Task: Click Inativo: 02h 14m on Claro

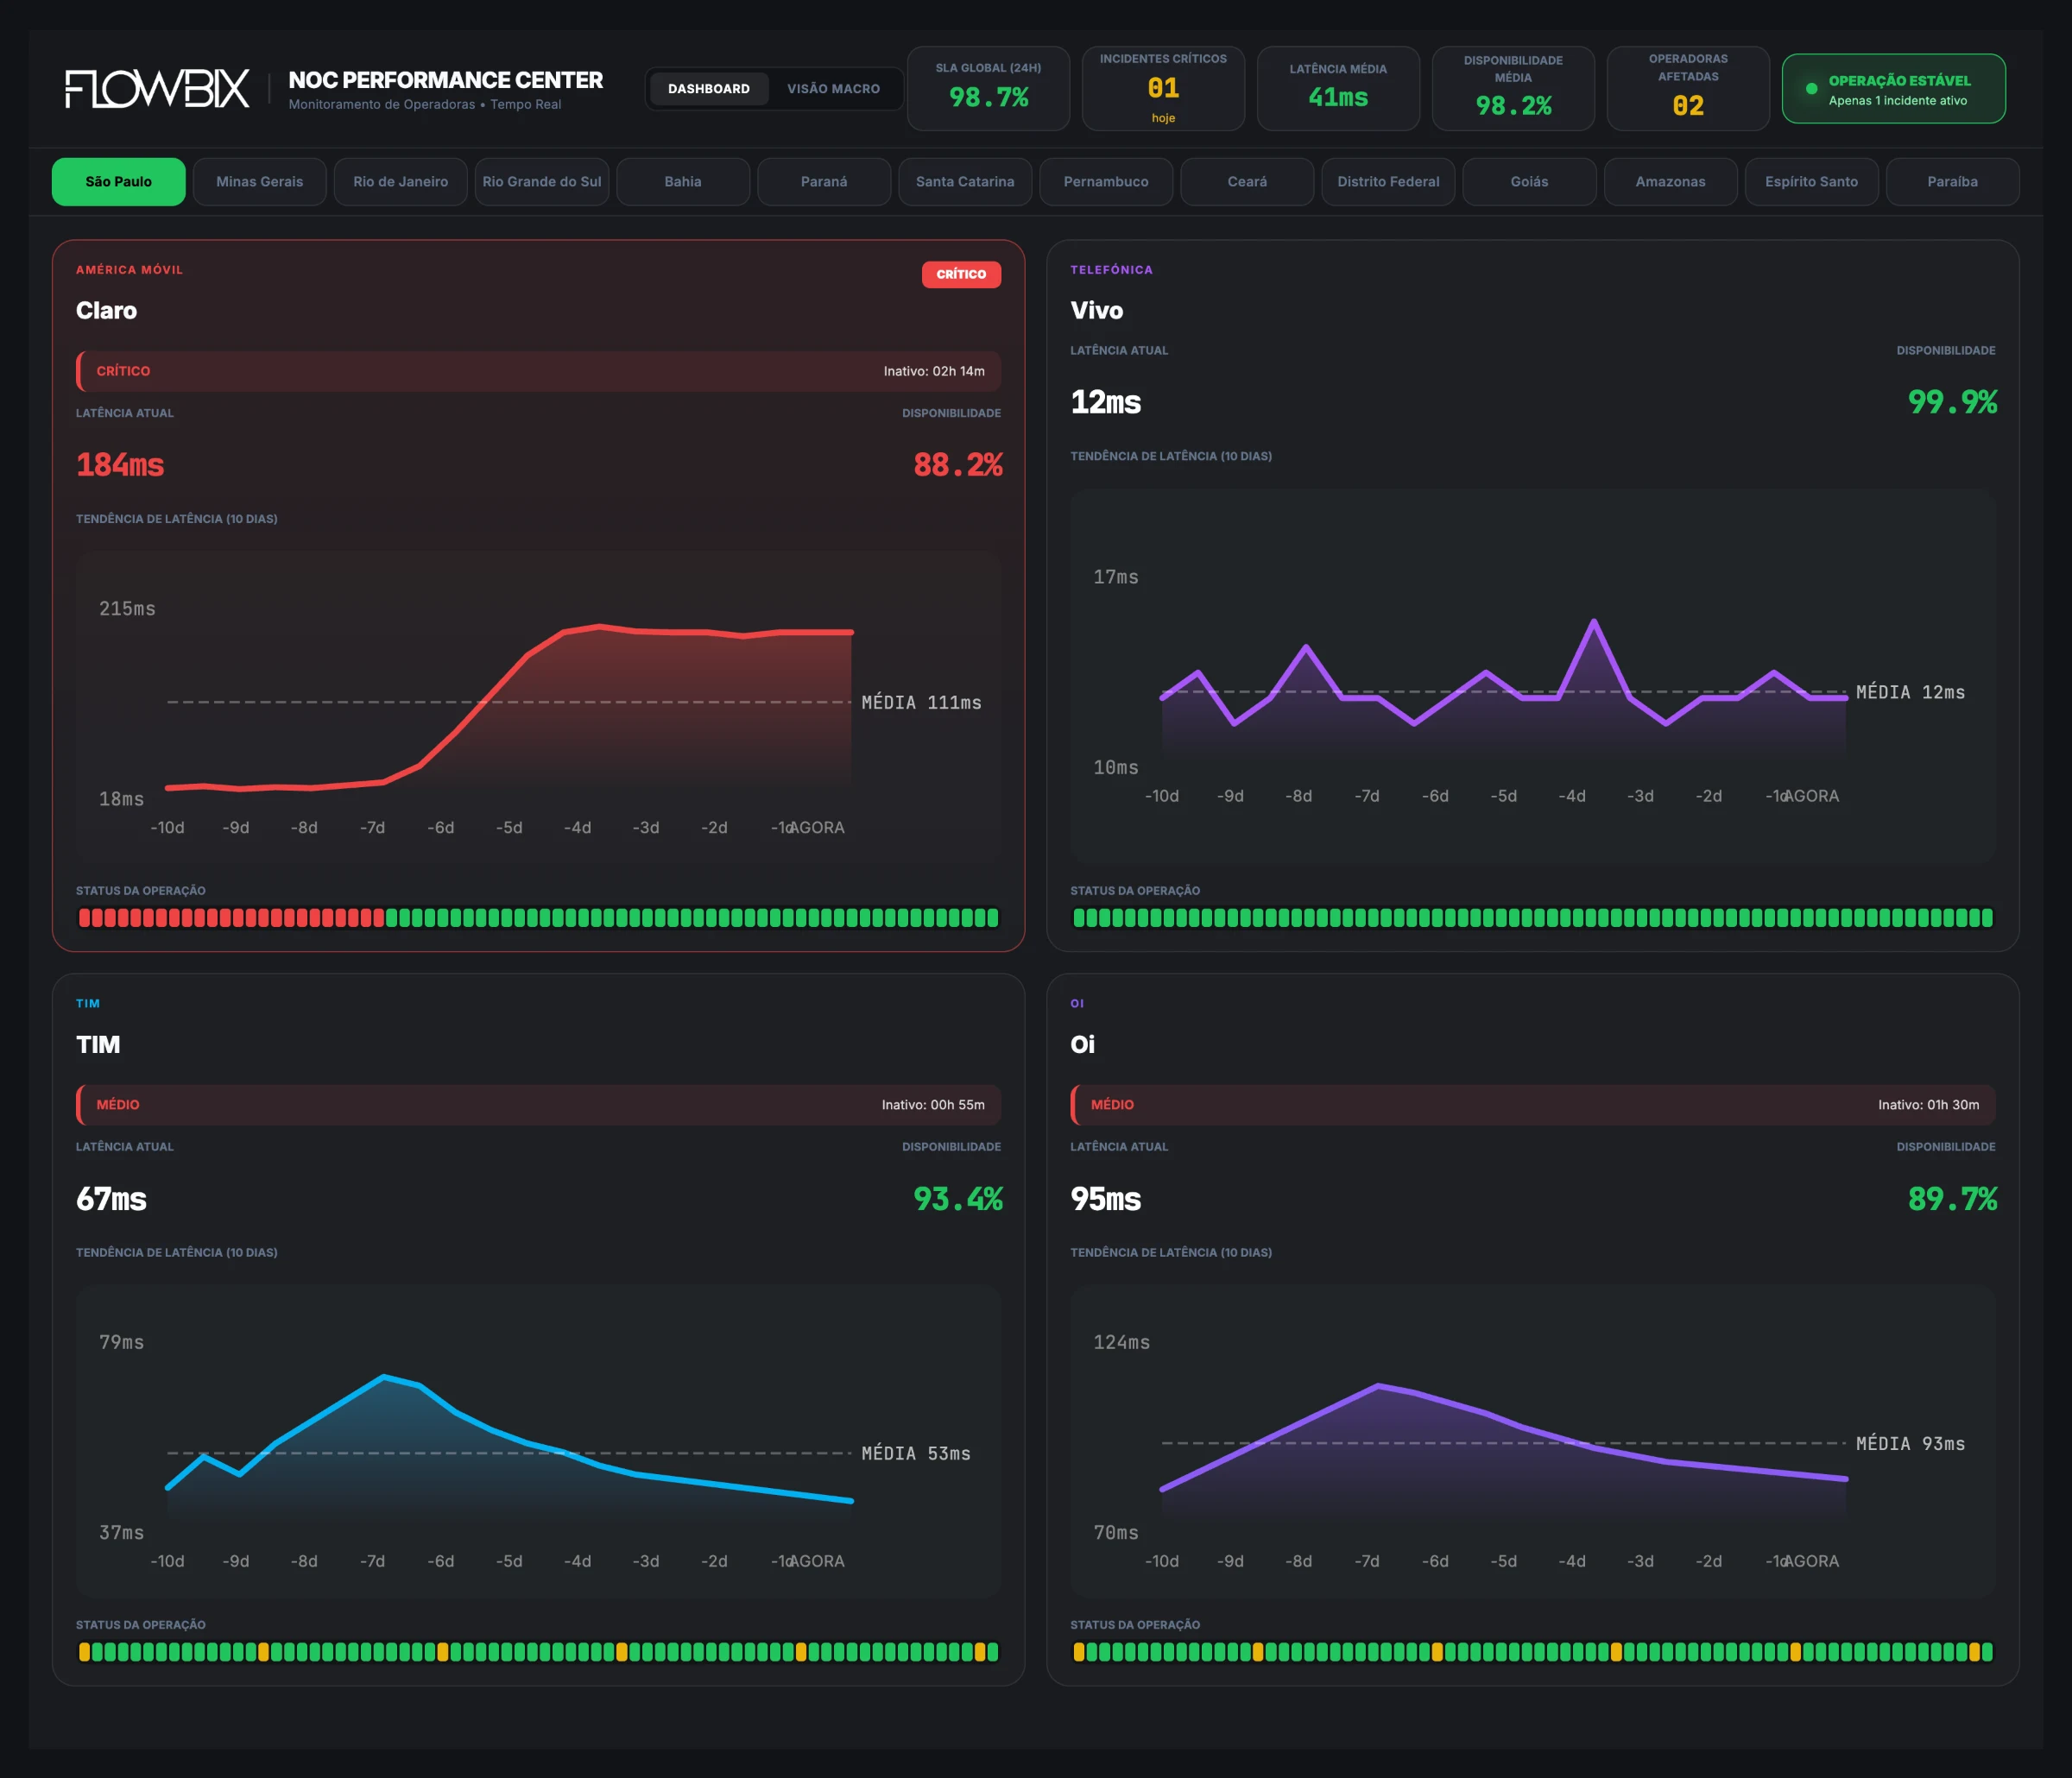Action: [x=934, y=371]
